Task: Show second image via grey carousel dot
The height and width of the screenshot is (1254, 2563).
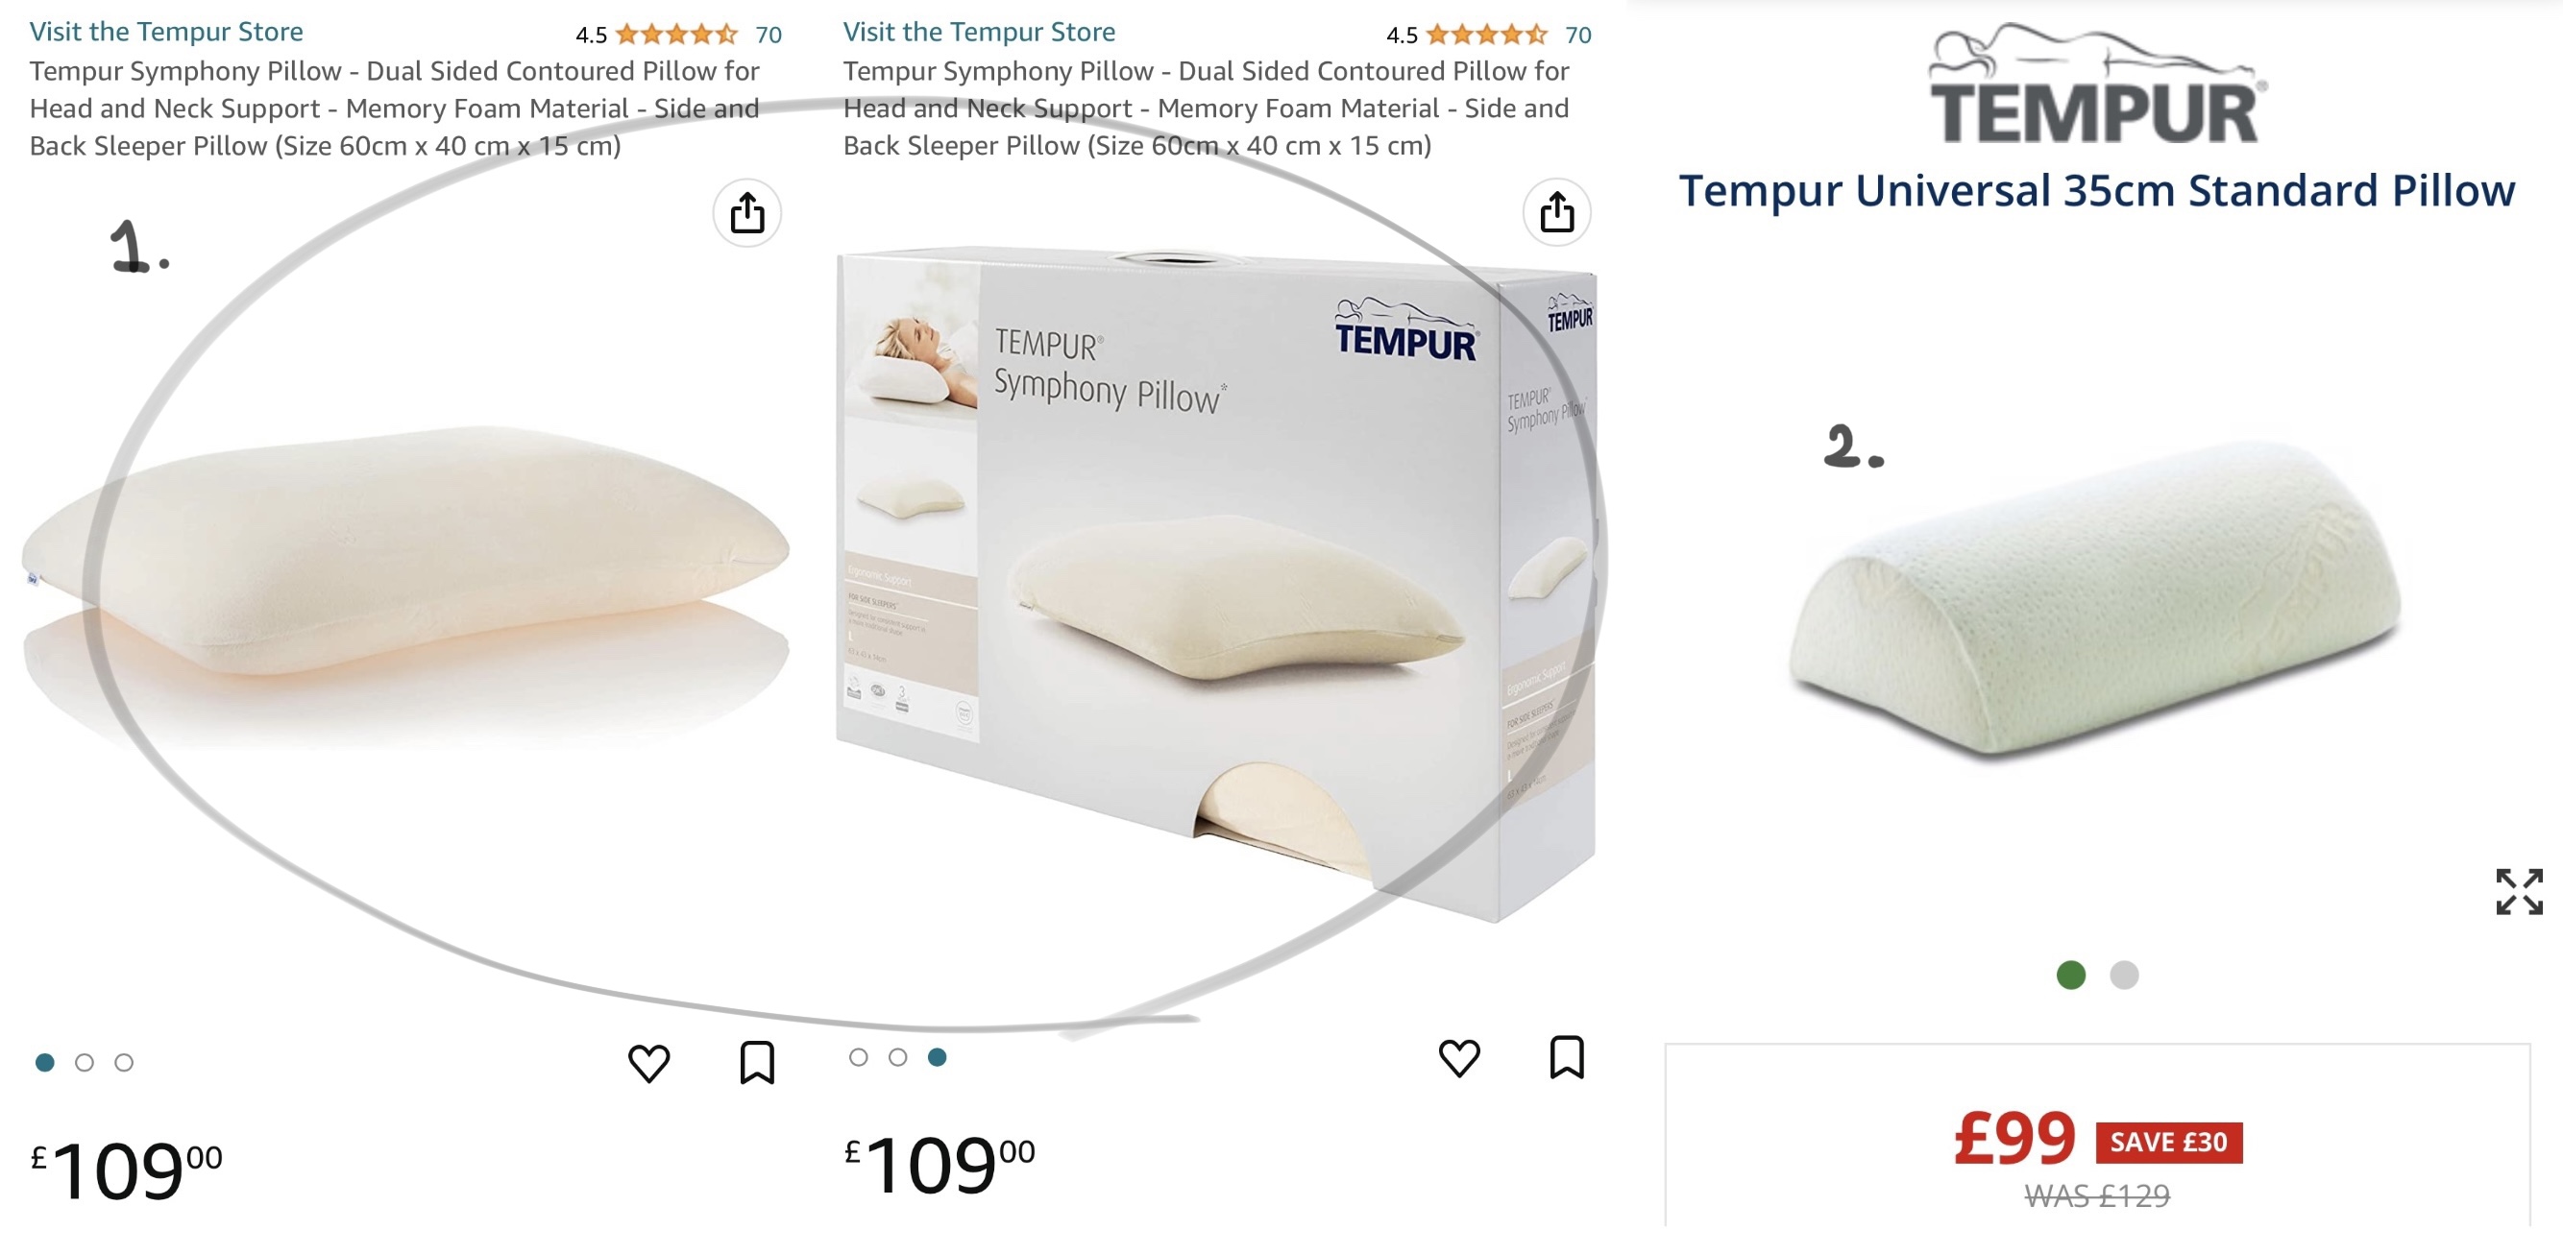Action: click(2124, 975)
